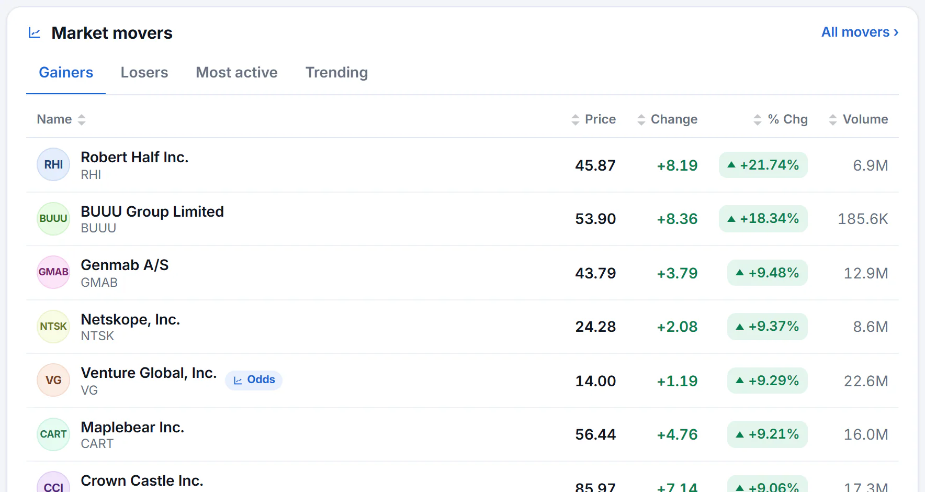The width and height of the screenshot is (925, 492).
Task: Open the All movers link
Action: (860, 32)
